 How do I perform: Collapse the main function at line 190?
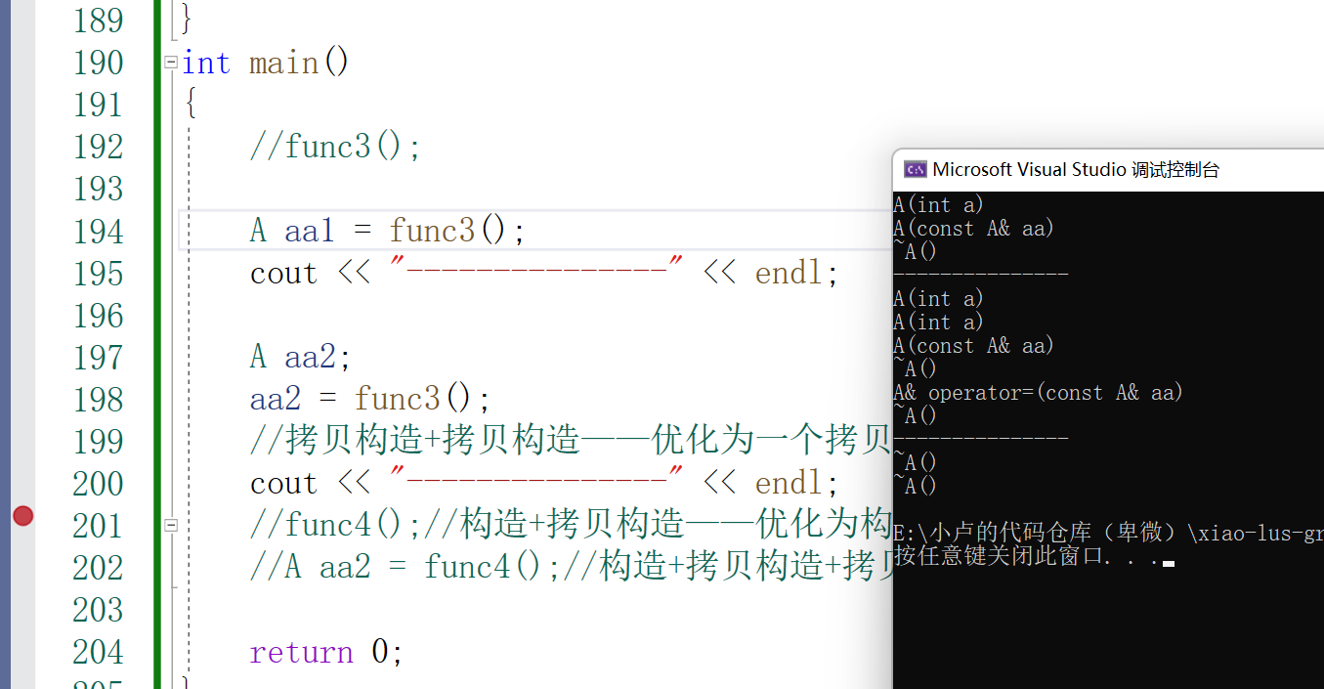(x=171, y=63)
